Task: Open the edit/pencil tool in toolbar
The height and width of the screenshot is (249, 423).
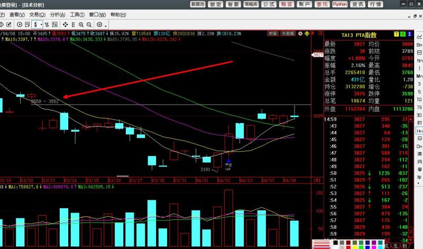Action: coord(9,24)
